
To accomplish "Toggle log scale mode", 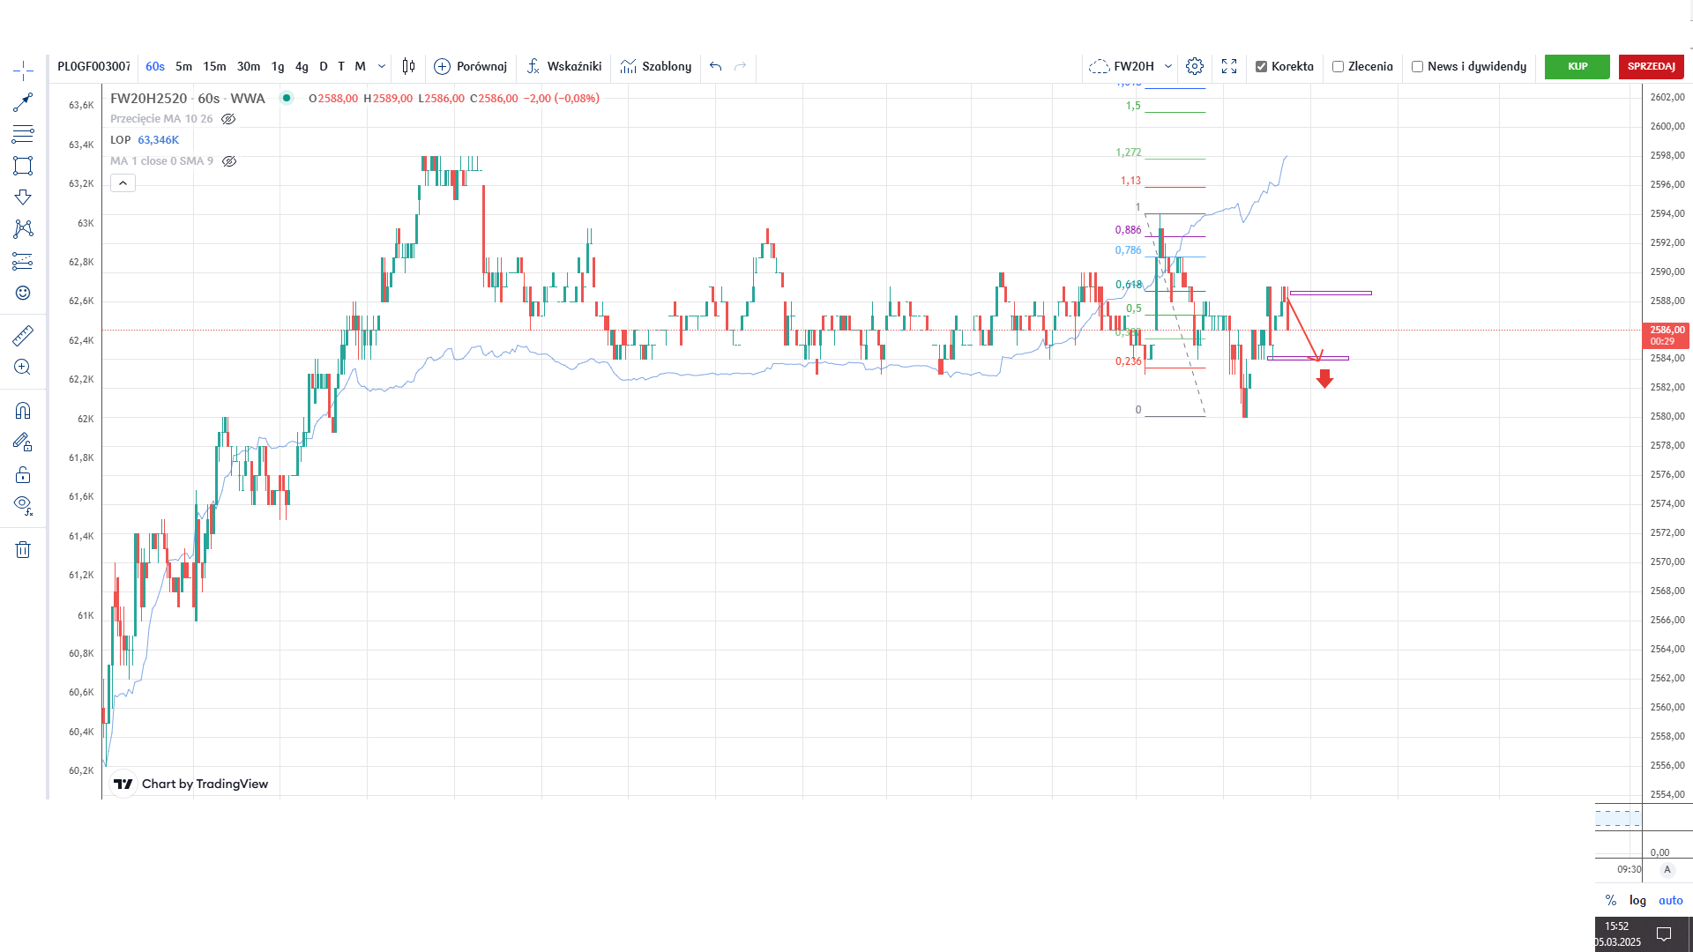I will coord(1637,900).
